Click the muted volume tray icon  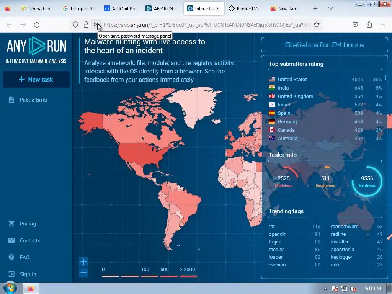[x=353, y=289]
